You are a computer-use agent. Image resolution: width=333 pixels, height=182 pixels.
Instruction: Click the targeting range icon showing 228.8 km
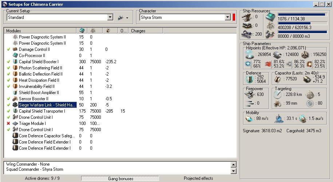point(278,95)
